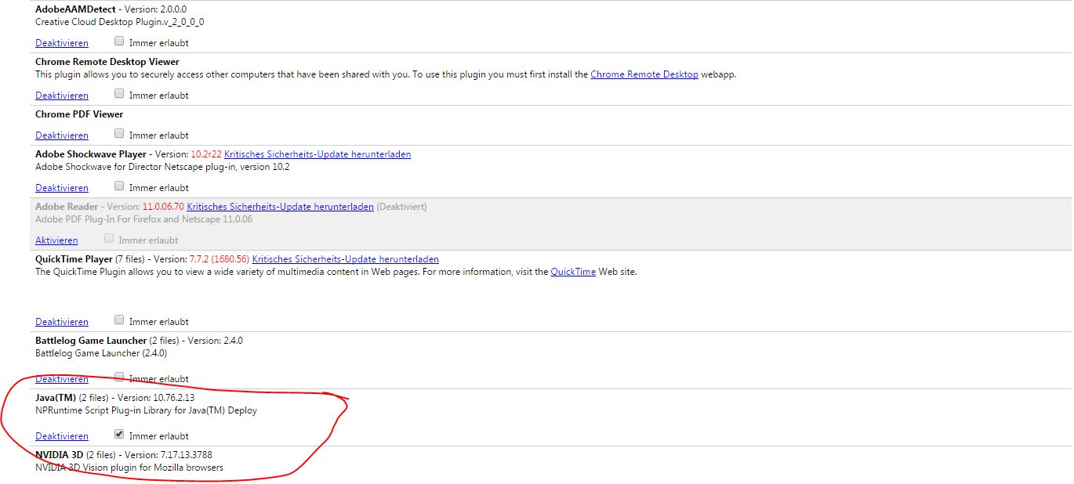
Task: Disable the QuickTime Player plugin
Action: [x=62, y=322]
